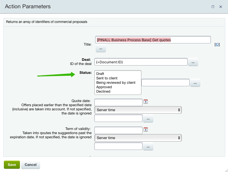Screen dimensions: 228x172
Task: Save the action parameters
Action: [x=12, y=165]
